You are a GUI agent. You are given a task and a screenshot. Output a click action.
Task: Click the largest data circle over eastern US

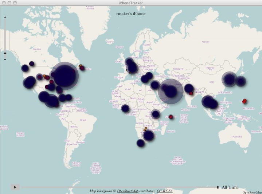point(64,76)
